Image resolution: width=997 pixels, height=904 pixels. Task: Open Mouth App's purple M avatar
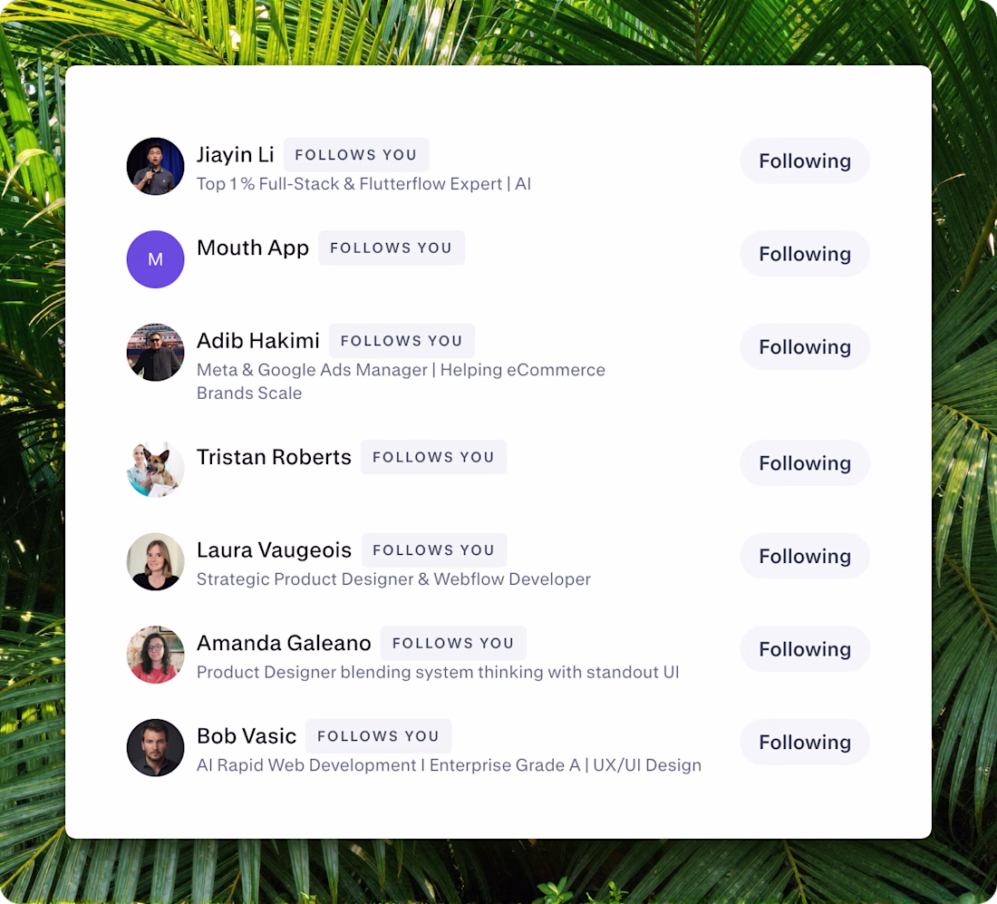tap(155, 259)
